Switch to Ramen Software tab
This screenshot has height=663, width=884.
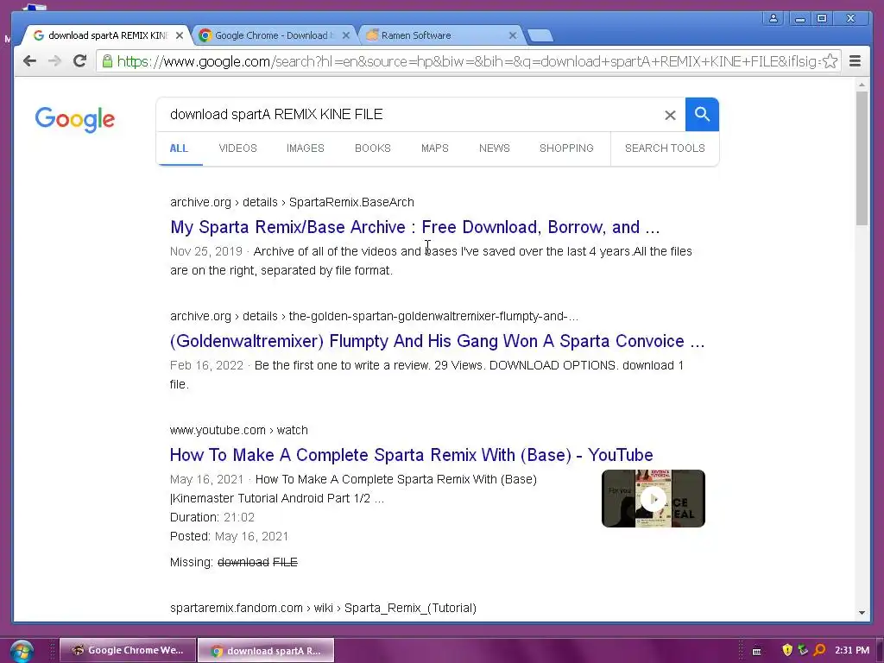(441, 35)
